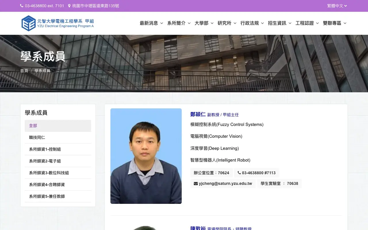This screenshot has width=368, height=230.
Task: Click the 學生實驗室：70638 tag
Action: pos(279,183)
